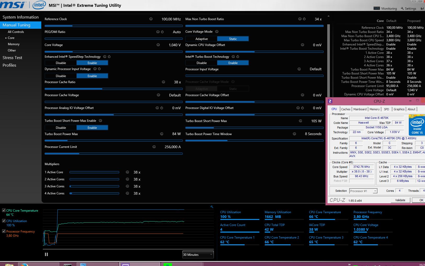Click the Dynamic Processor Input Voltage info icon
425x266 pixels.
(x=95, y=69)
